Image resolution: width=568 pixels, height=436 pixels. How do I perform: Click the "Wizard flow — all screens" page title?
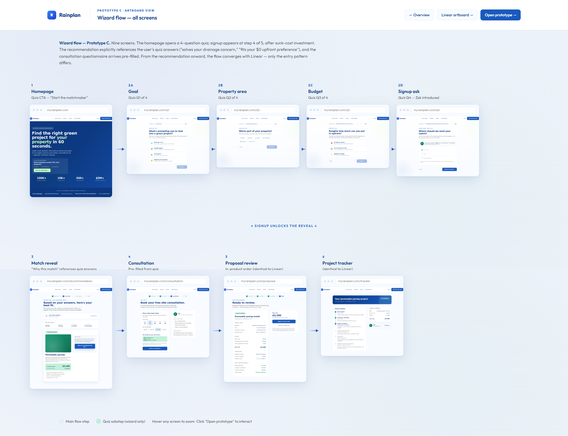tap(127, 18)
